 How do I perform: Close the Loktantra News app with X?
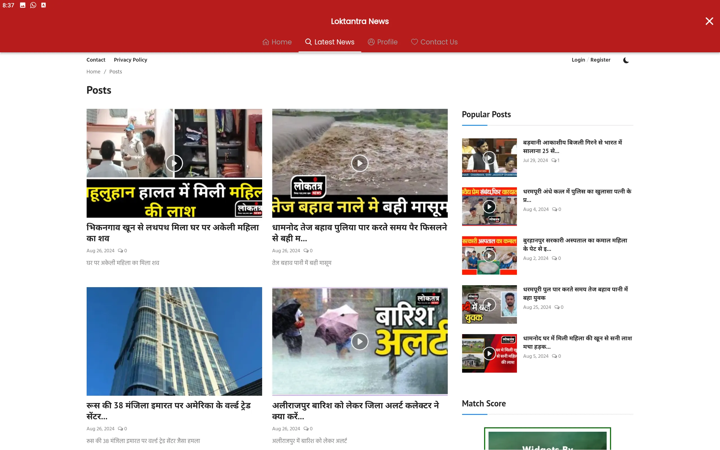pos(709,21)
